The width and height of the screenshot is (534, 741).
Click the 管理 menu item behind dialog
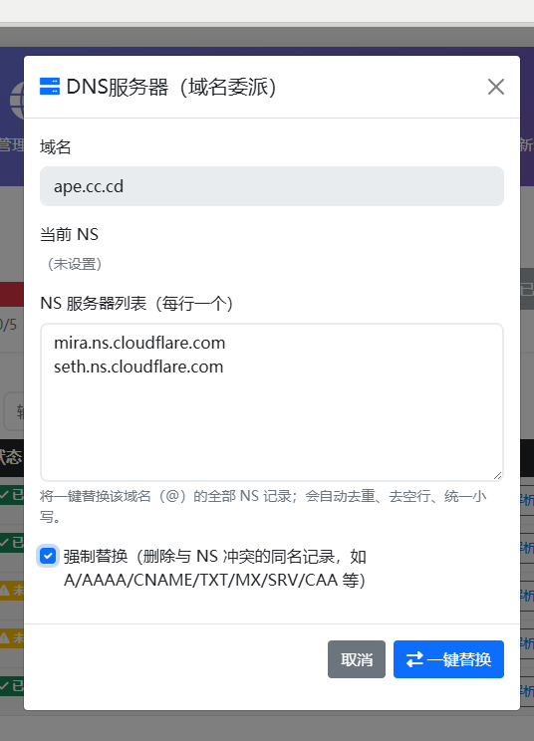click(x=12, y=144)
